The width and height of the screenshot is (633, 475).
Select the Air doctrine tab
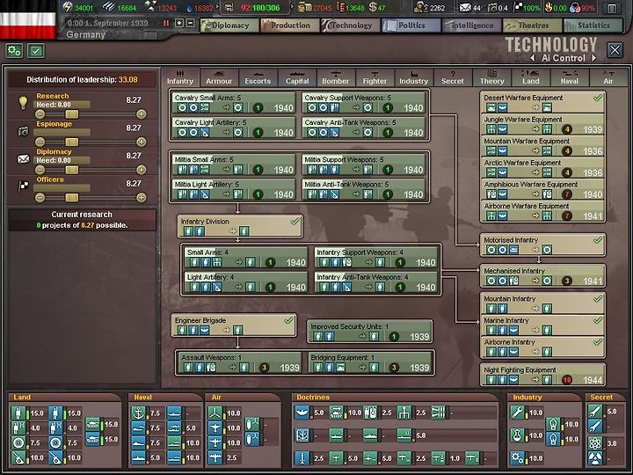pos(608,77)
